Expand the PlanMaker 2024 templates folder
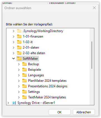 (19, 81)
